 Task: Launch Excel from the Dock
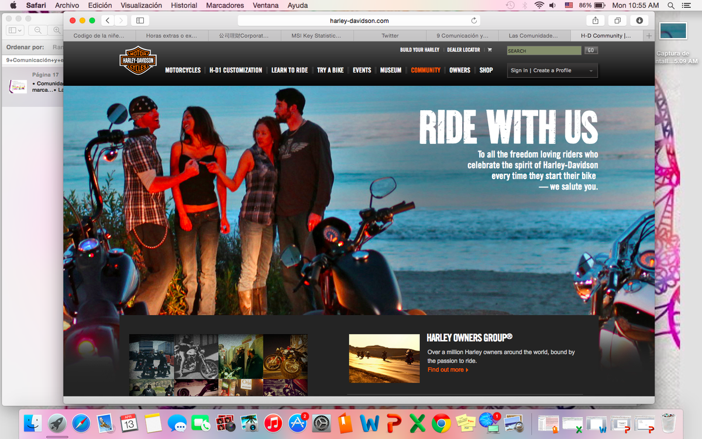click(418, 423)
